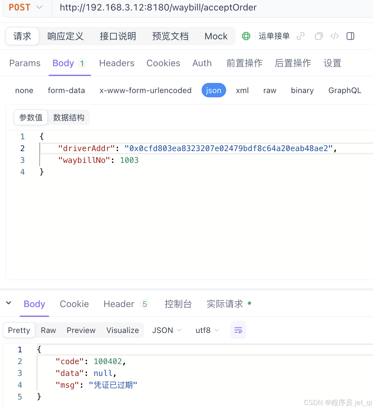
Task: Copy the interface link icon
Action: (301, 36)
